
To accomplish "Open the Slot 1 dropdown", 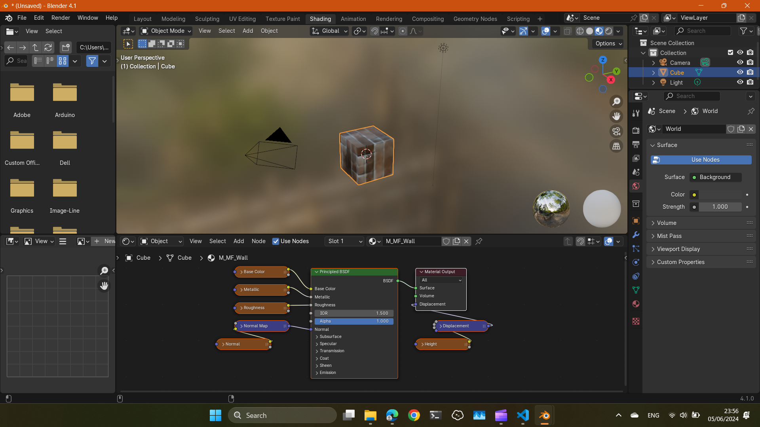I will 345,241.
